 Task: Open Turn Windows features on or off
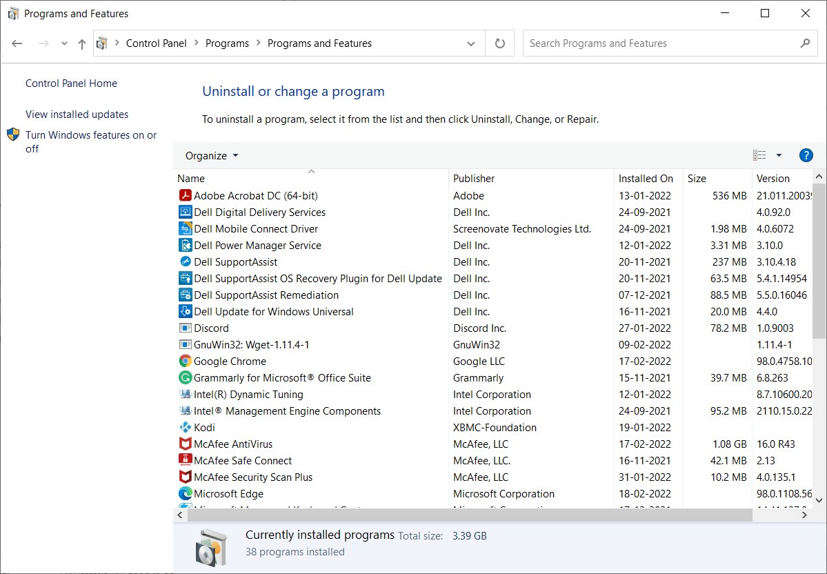(91, 142)
